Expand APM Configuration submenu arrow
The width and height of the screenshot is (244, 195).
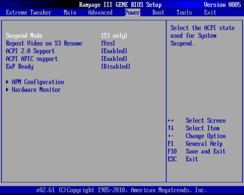tap(7, 82)
